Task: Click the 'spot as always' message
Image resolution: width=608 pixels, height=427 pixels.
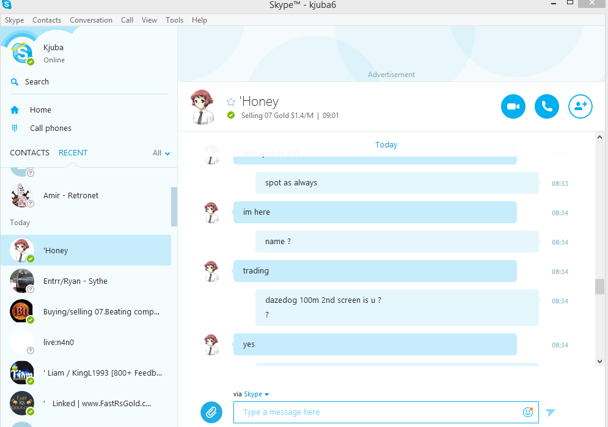Action: pyautogui.click(x=397, y=183)
